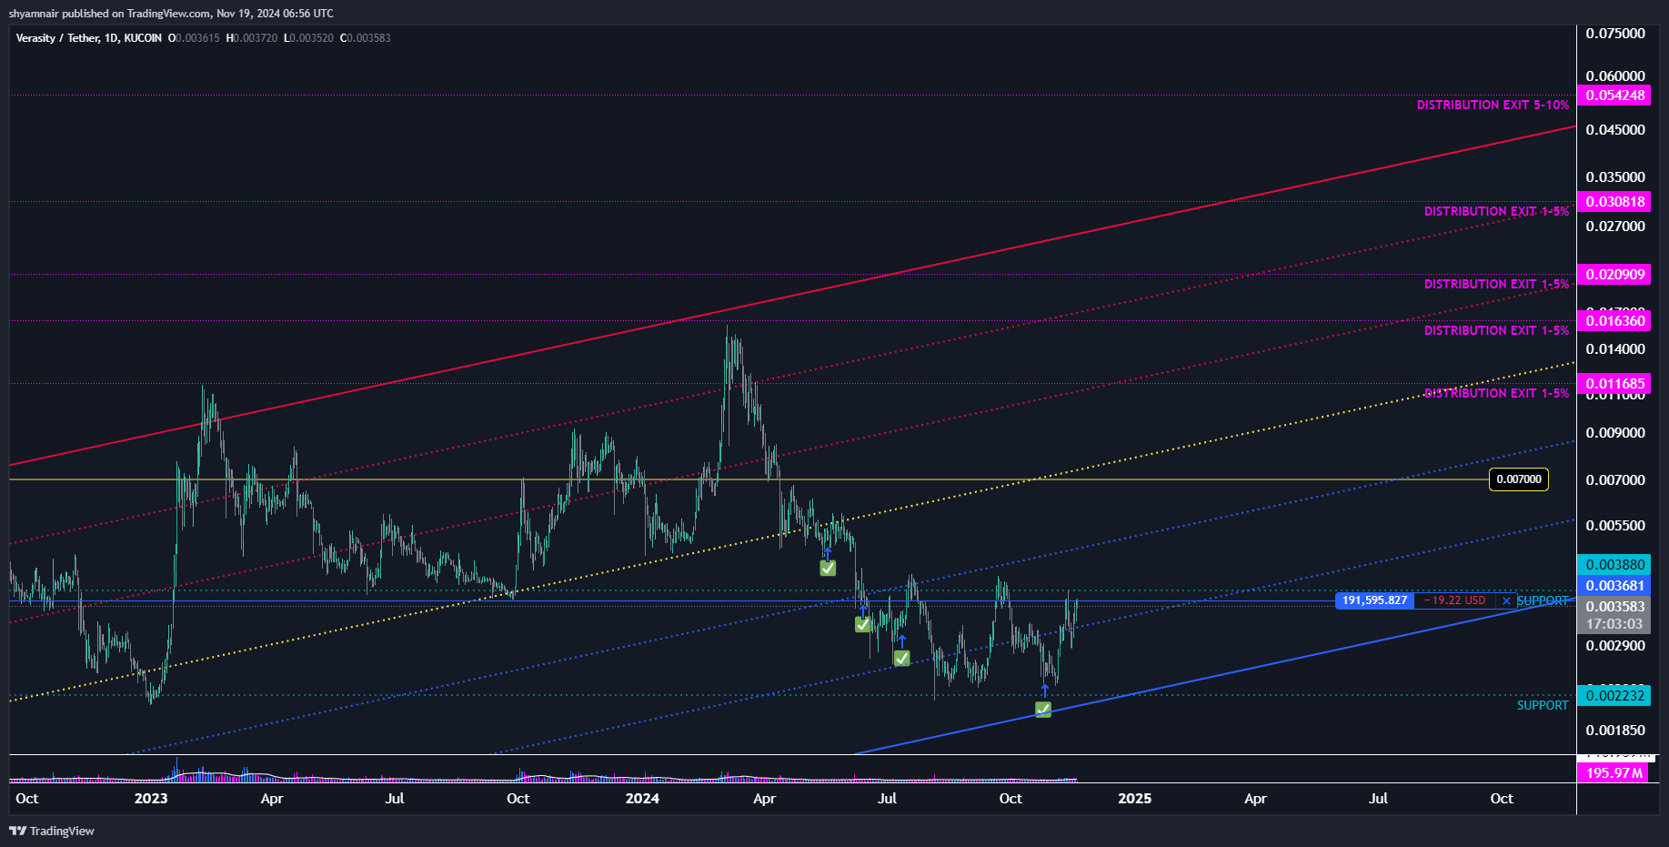
Task: Click the 0.001850 price axis tick
Action: coord(1615,731)
